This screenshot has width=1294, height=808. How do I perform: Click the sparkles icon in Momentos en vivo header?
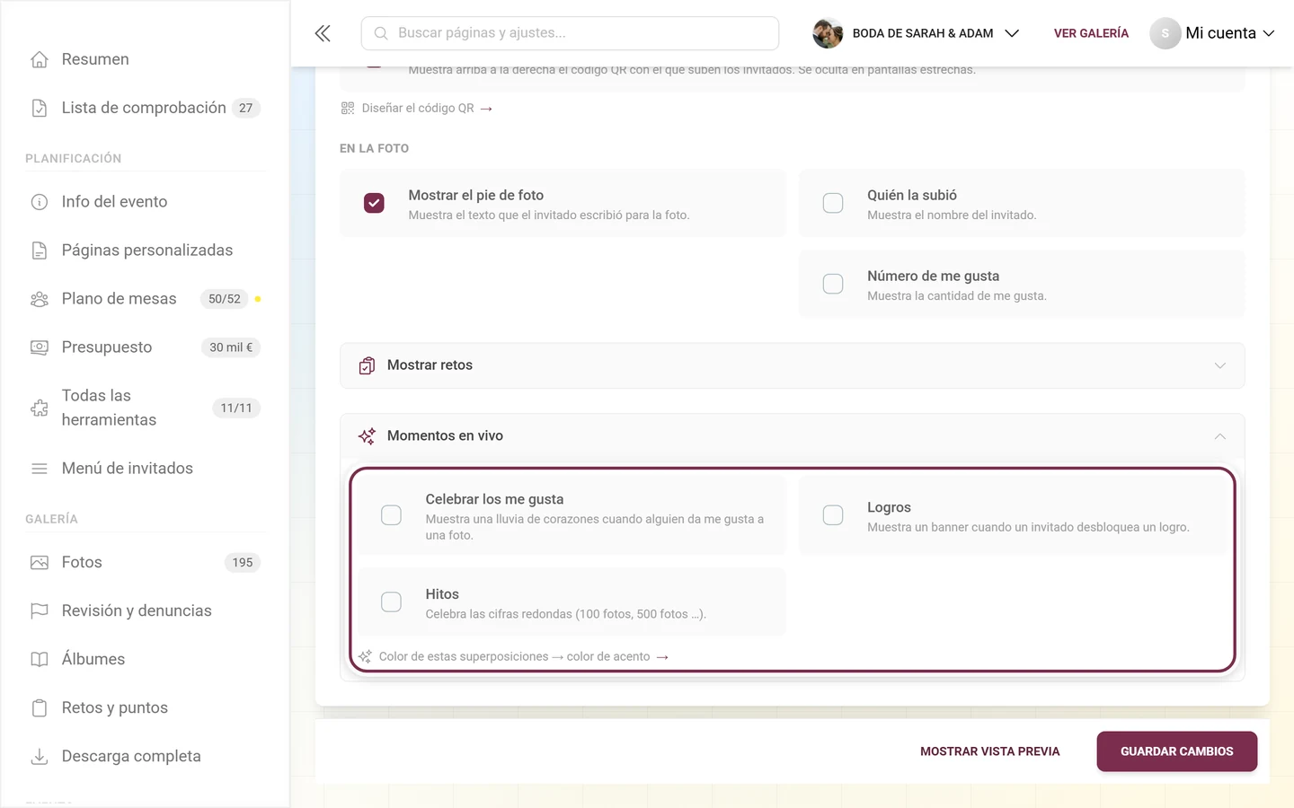coord(367,436)
